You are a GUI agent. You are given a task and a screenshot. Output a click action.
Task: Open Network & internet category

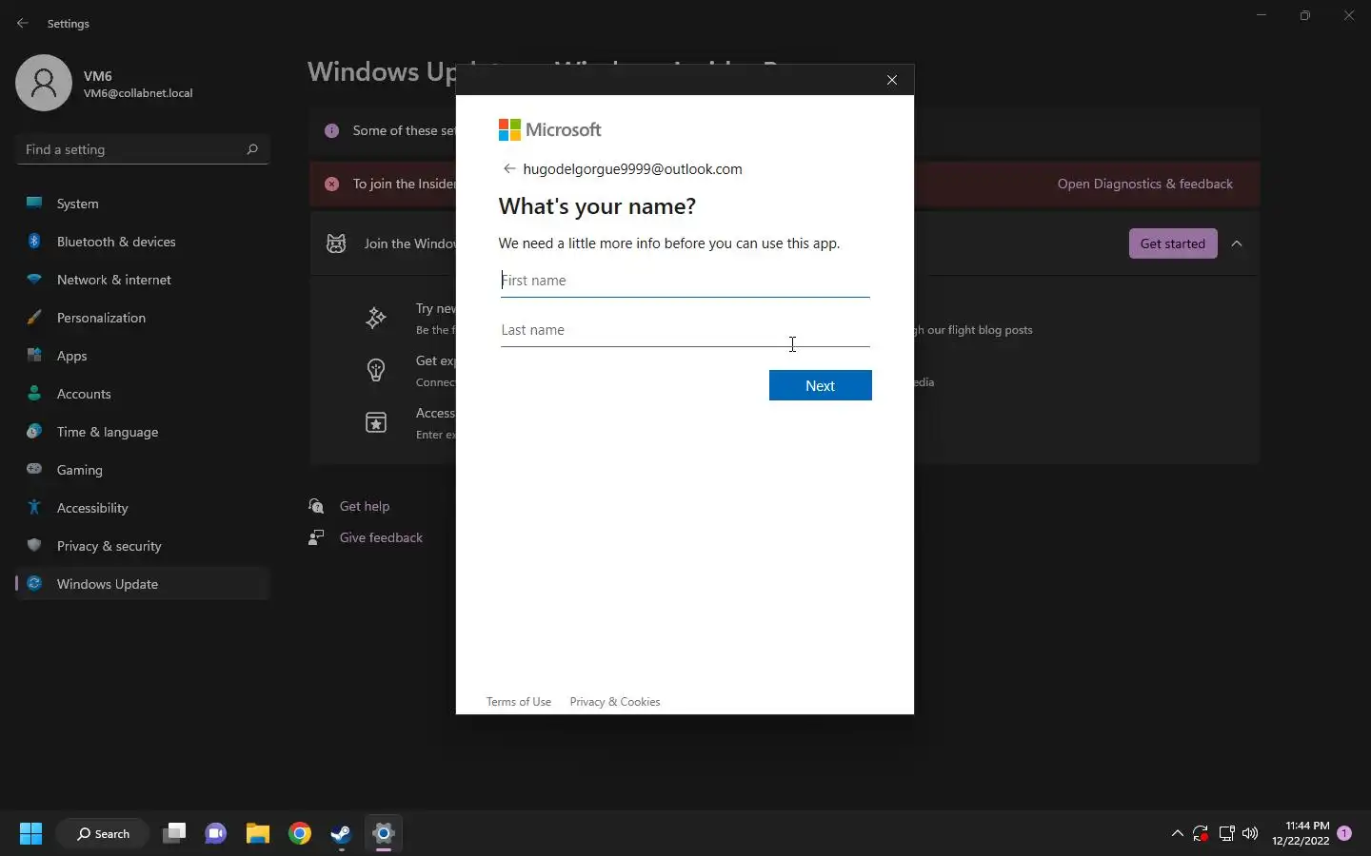click(x=143, y=280)
